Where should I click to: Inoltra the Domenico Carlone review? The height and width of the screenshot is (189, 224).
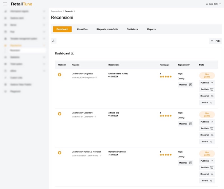[207, 181]
